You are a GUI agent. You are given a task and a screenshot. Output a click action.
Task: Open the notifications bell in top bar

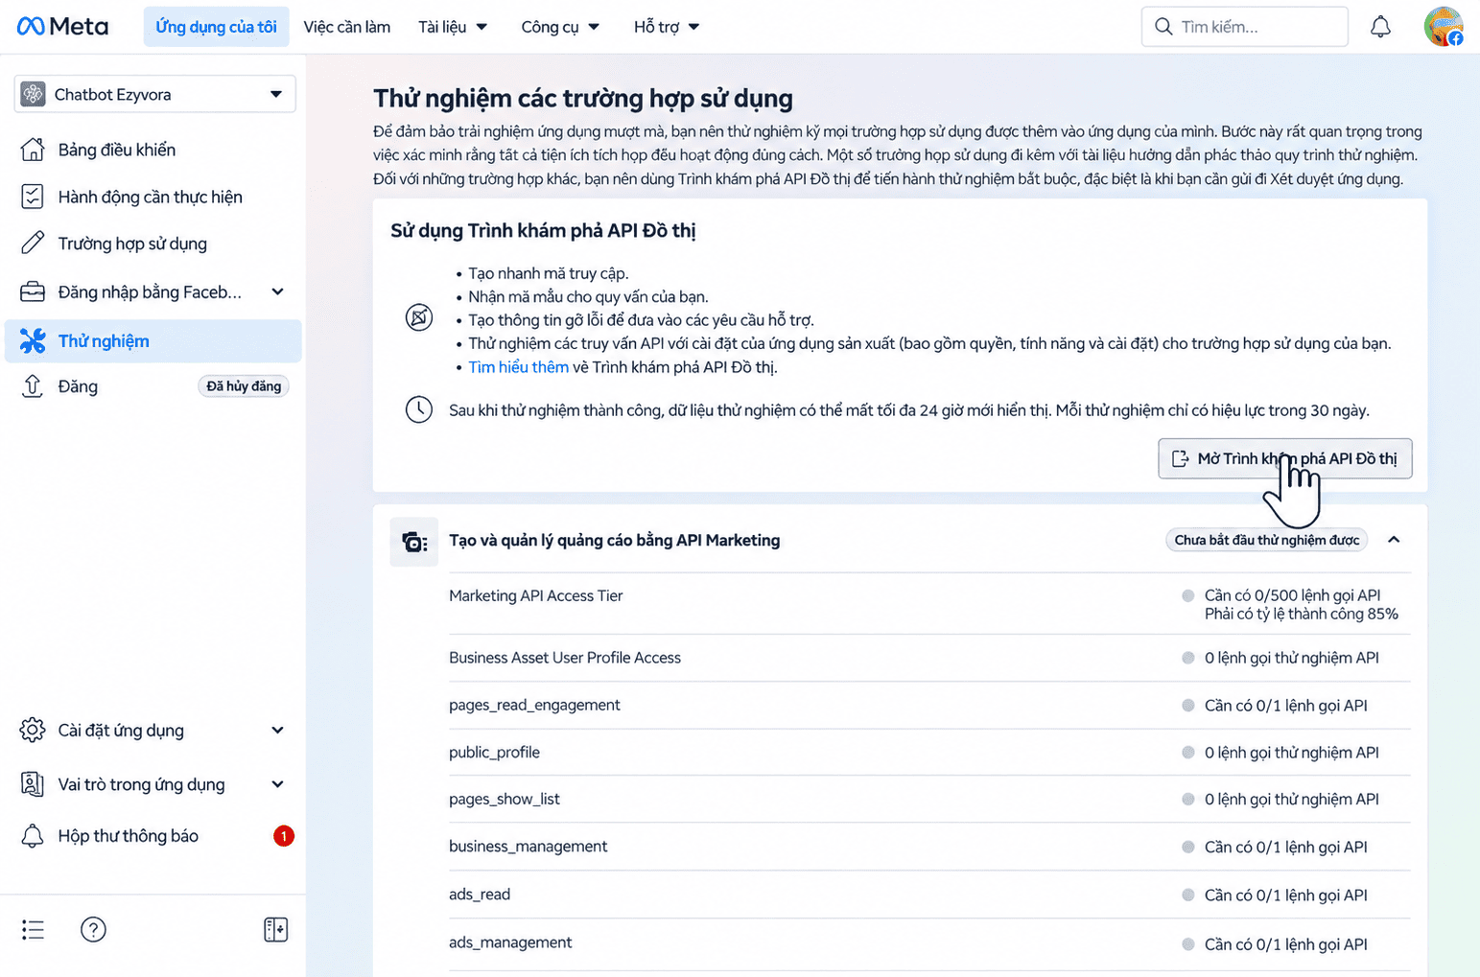(1380, 27)
